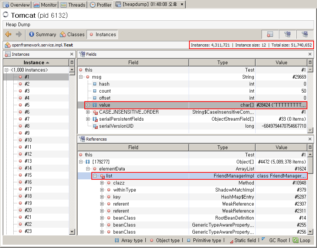317x248 pixels.
Task: Sort Fields table by Value column
Action: tap(281, 62)
